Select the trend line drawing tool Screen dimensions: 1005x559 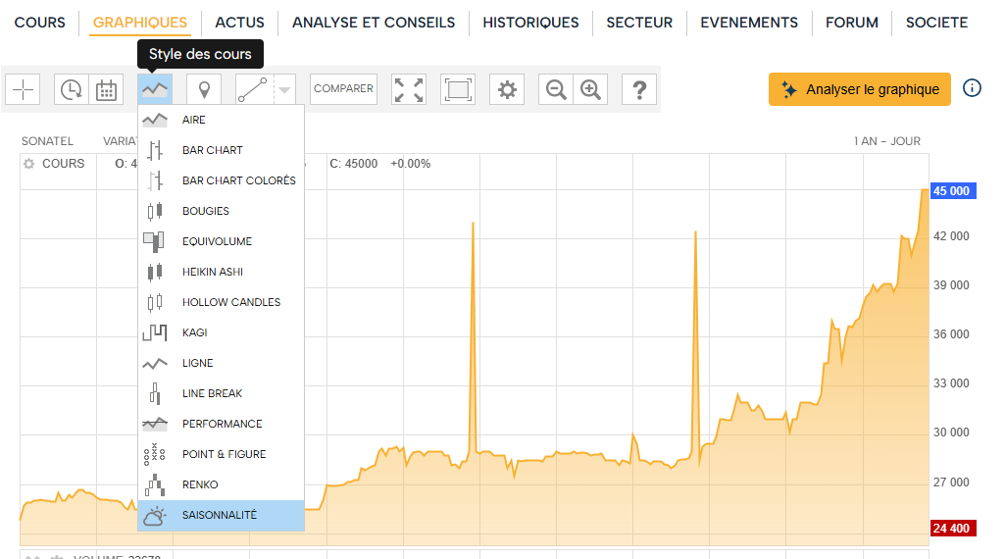[253, 89]
